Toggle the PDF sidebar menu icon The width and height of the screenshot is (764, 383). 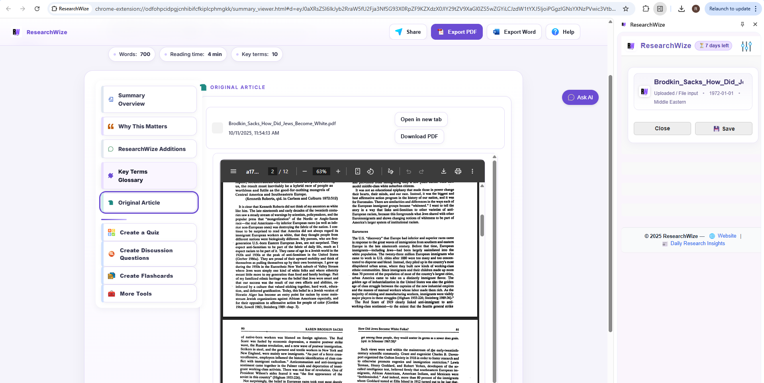coord(233,171)
